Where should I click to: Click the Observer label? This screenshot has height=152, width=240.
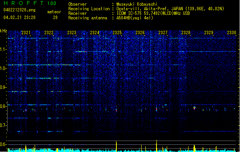(x=77, y=4)
